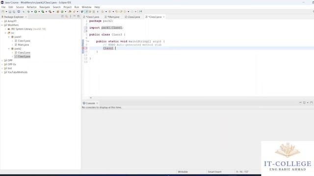Viewport: 314px width, 176px height.
Task: Click the Previous Annotation toolbar icon
Action: point(110,12)
